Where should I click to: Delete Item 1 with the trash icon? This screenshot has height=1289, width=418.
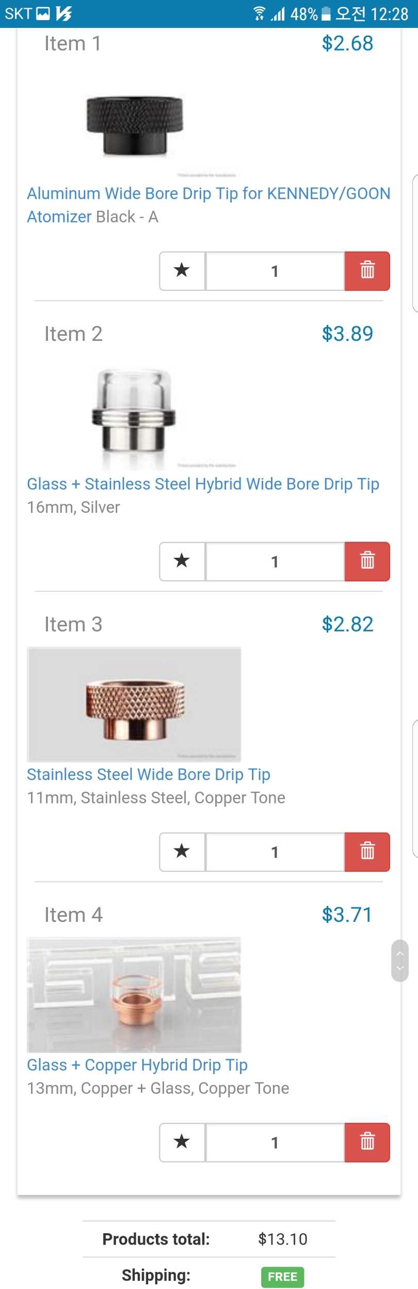(367, 271)
